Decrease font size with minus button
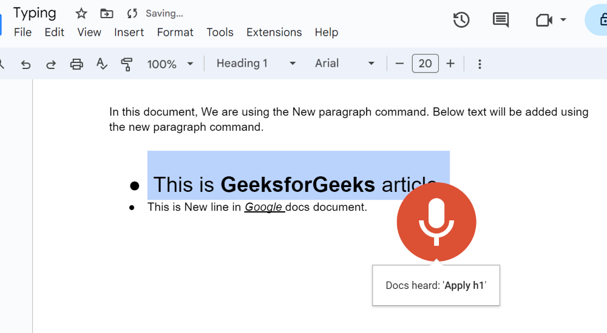 click(x=399, y=64)
